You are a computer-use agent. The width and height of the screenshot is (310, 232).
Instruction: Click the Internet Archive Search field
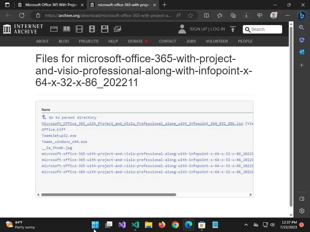262,29
